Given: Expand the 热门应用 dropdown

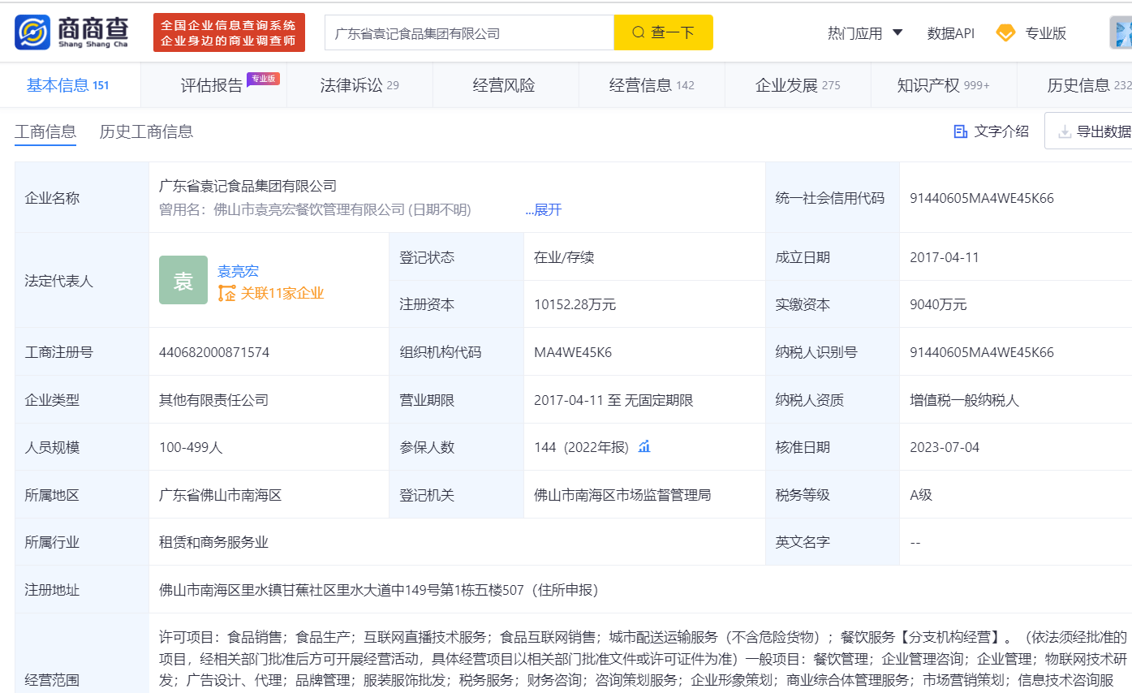Looking at the screenshot, I should point(865,33).
